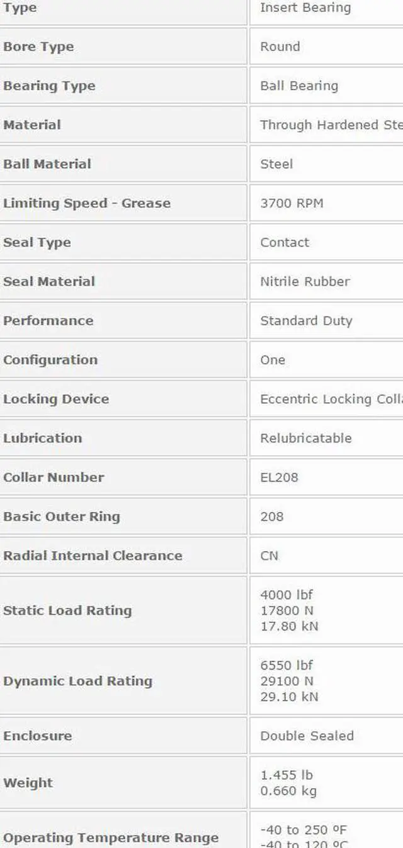This screenshot has height=848, width=403.
Task: Select the Ball Bearing value cell
Action: [x=299, y=86]
